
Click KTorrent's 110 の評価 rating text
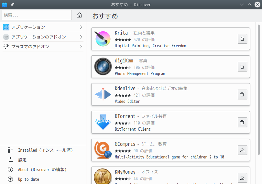[144, 123]
